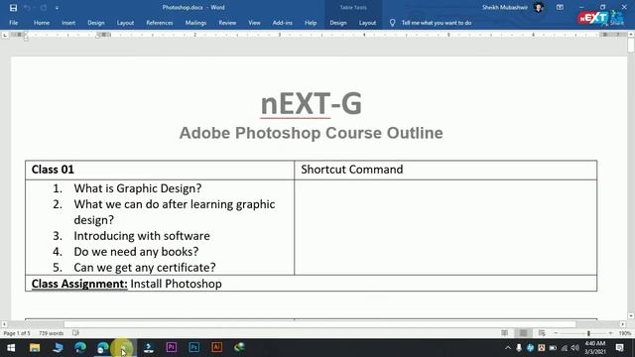Switch to the View tab
The width and height of the screenshot is (635, 357).
[254, 23]
